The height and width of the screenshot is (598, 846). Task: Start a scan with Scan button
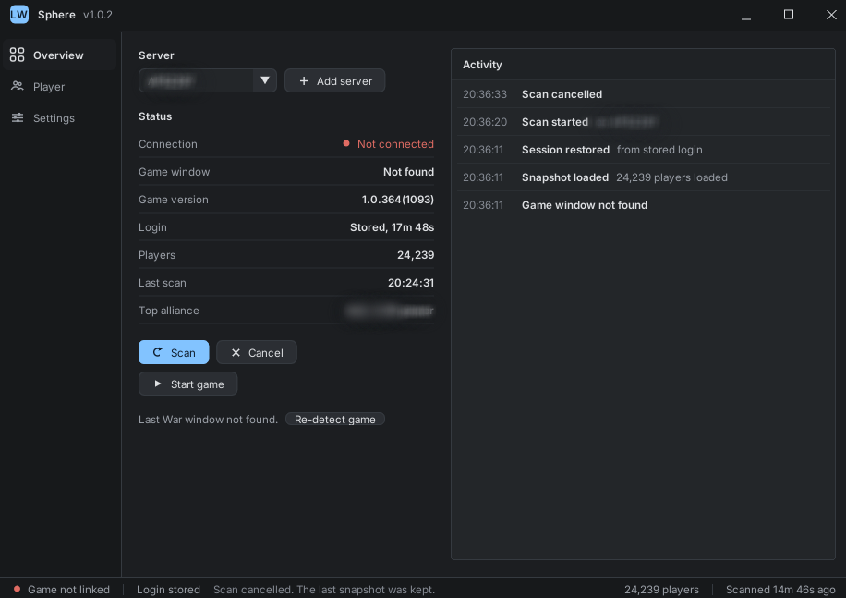pos(174,352)
